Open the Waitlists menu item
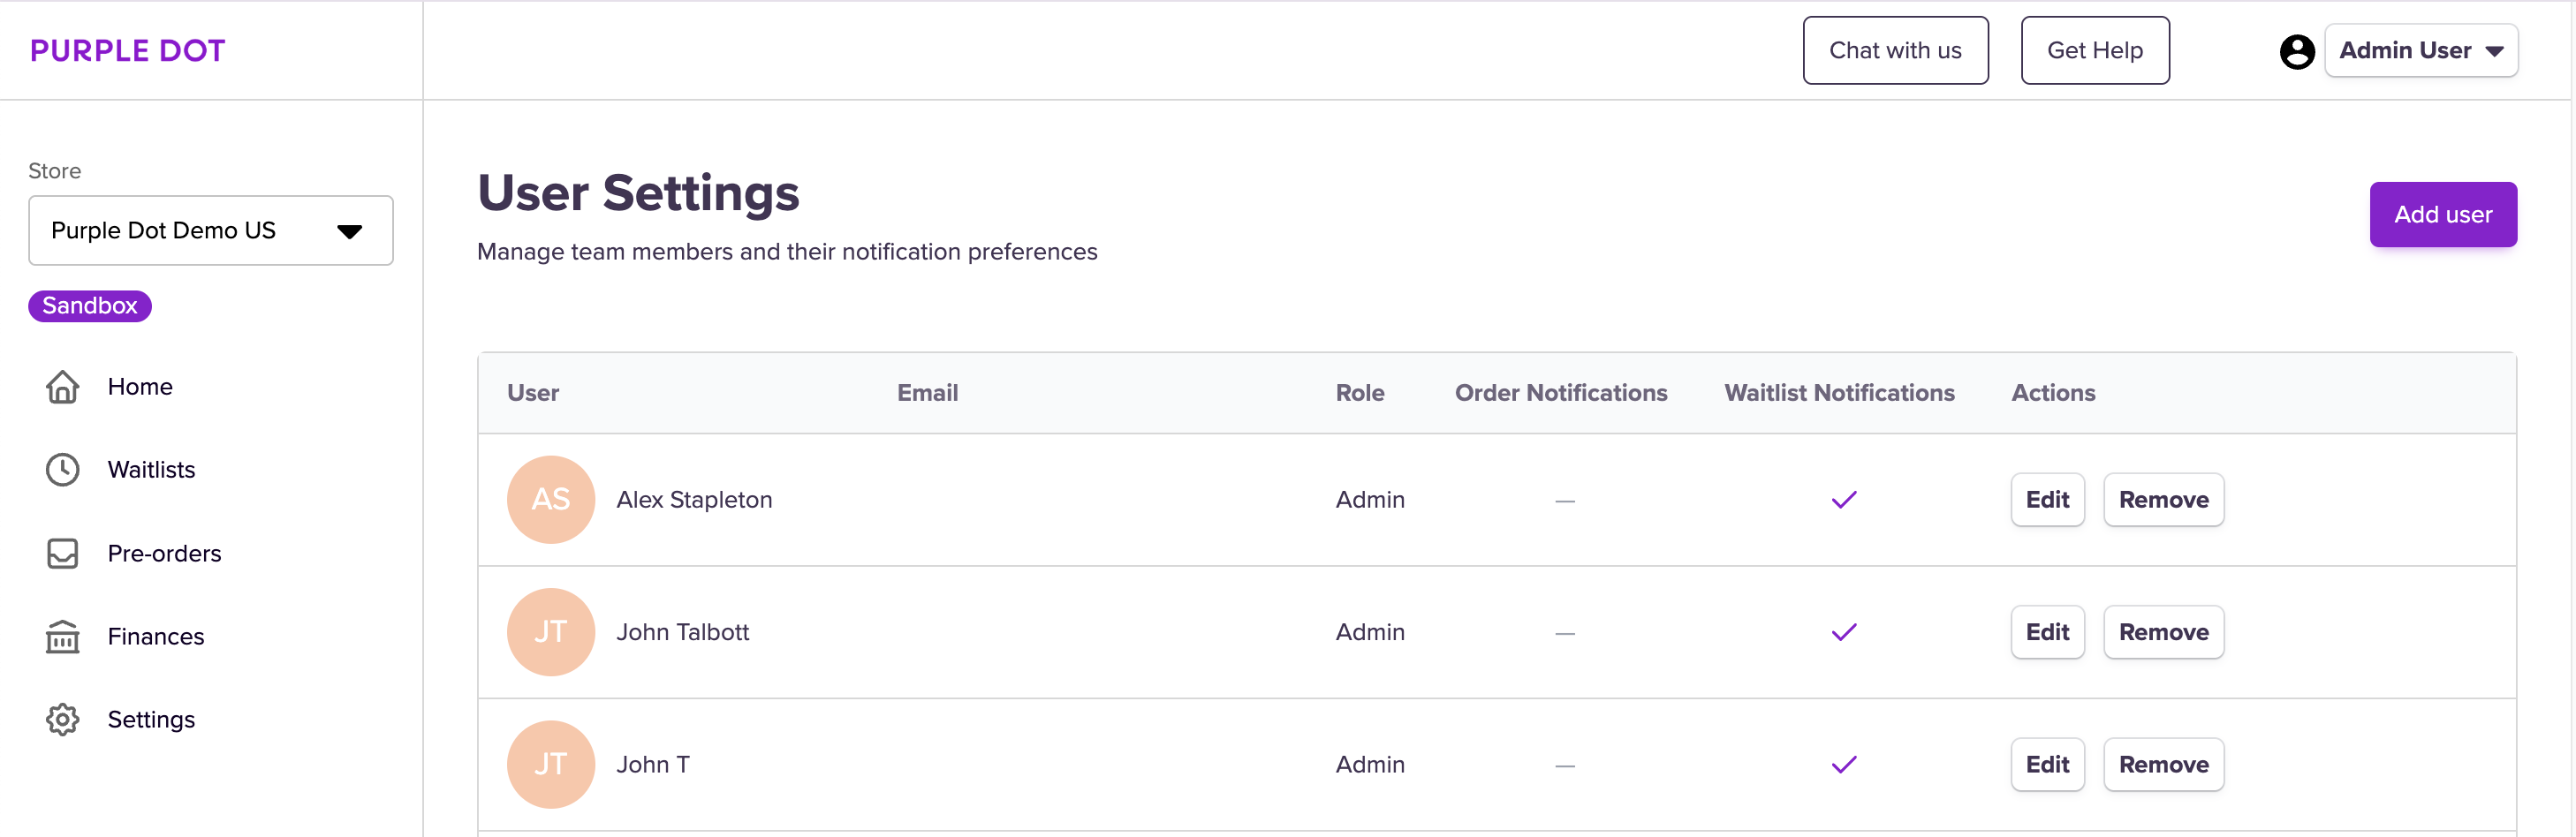2576x837 pixels. [151, 470]
